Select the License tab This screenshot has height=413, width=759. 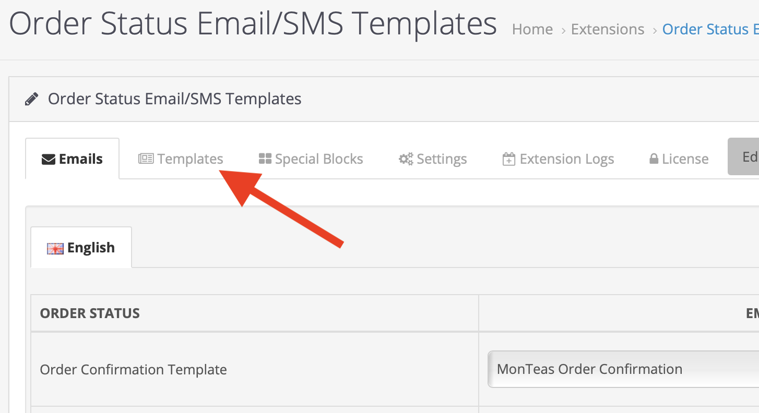[685, 159]
